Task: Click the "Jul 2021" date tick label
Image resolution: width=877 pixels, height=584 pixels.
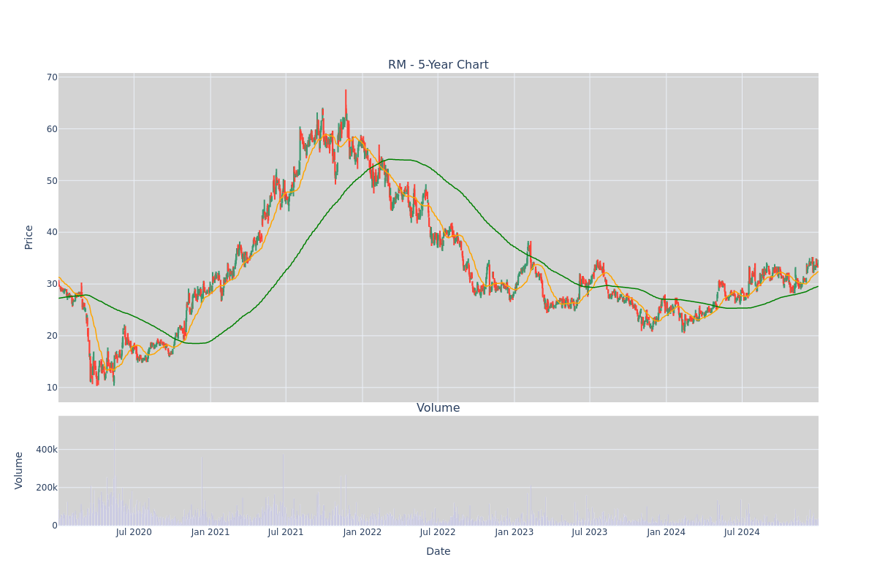Action: [x=286, y=532]
